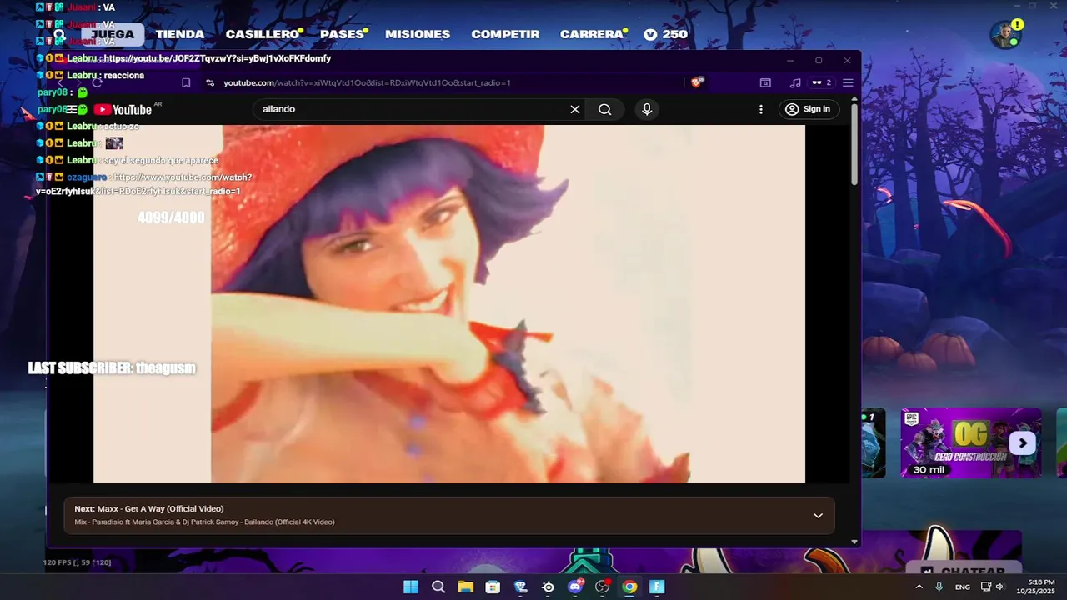Open File Explorer from the taskbar

[x=465, y=587]
